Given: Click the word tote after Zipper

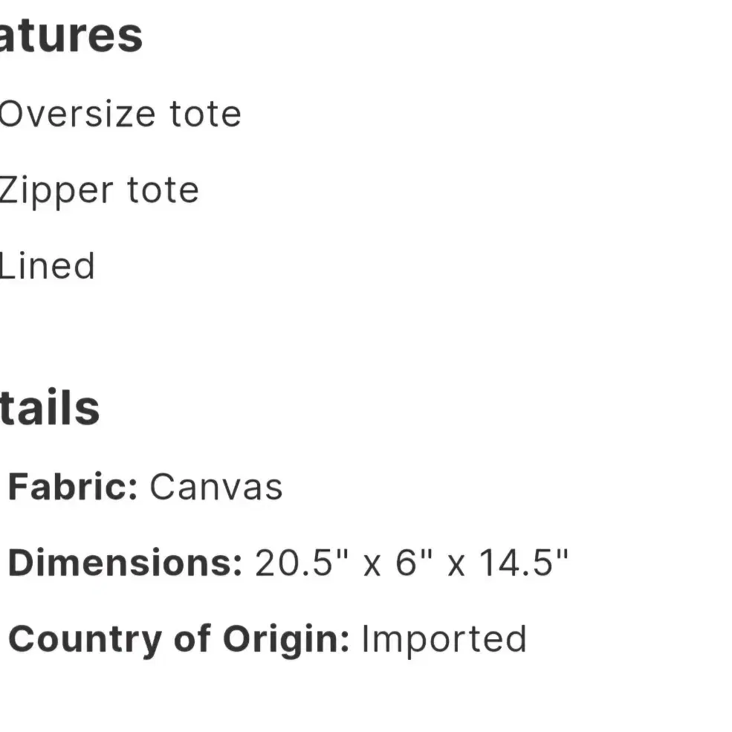Looking at the screenshot, I should (x=163, y=190).
